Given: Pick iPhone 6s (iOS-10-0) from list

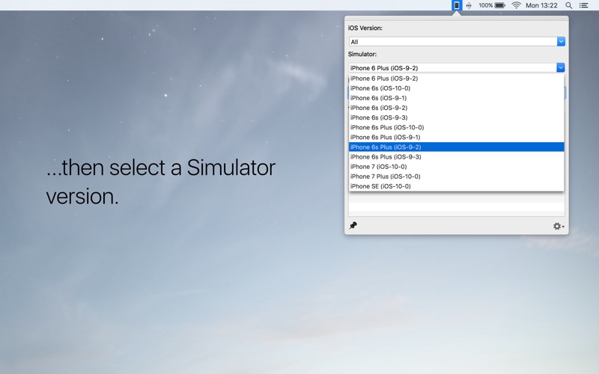Looking at the screenshot, I should tap(455, 88).
